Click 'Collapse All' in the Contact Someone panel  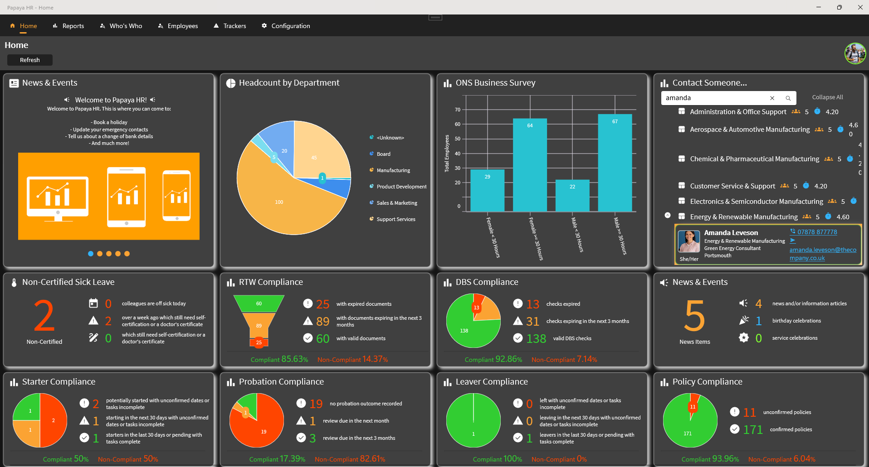click(x=827, y=97)
